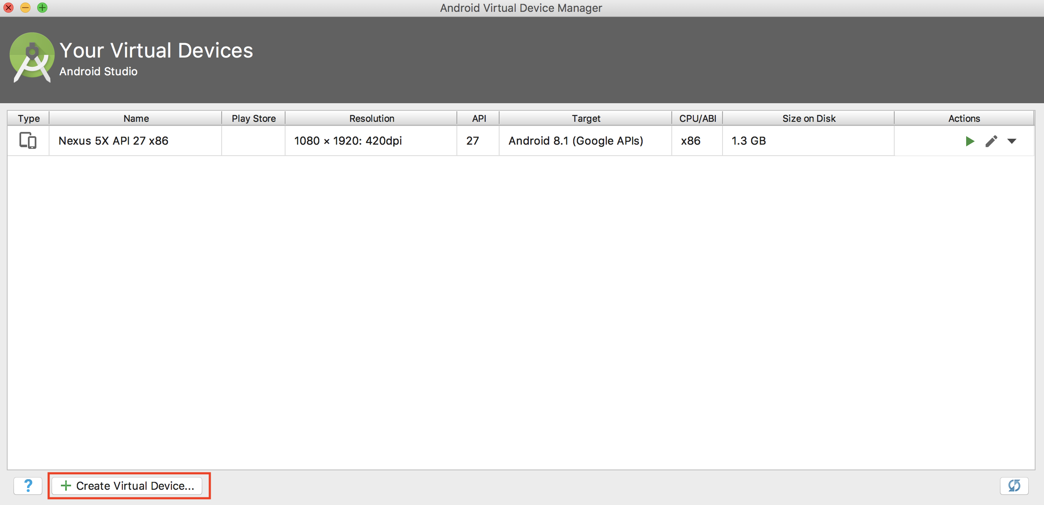The image size is (1044, 505).
Task: Close the AVD Manager window
Action: [x=8, y=8]
